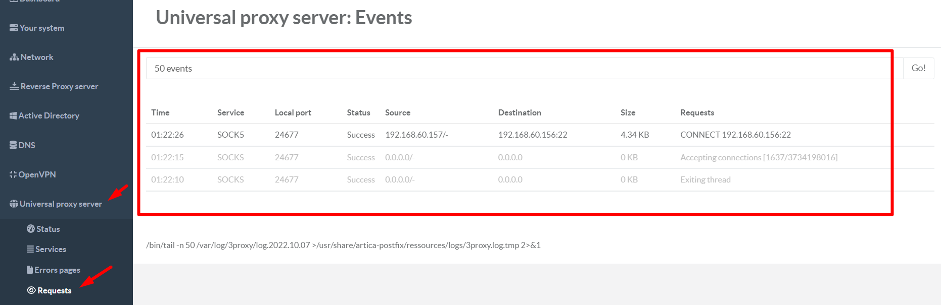
Task: Click the DNS database icon
Action: tap(13, 145)
